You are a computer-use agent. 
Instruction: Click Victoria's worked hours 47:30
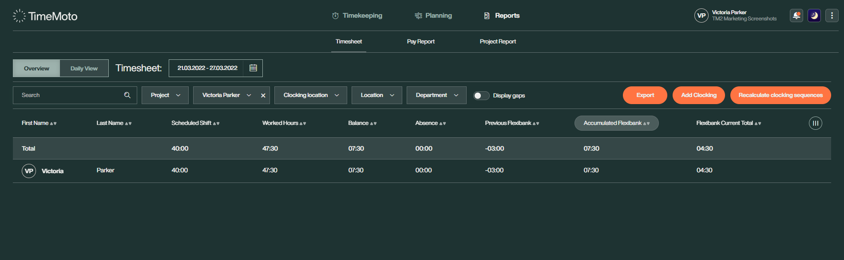pyautogui.click(x=270, y=170)
